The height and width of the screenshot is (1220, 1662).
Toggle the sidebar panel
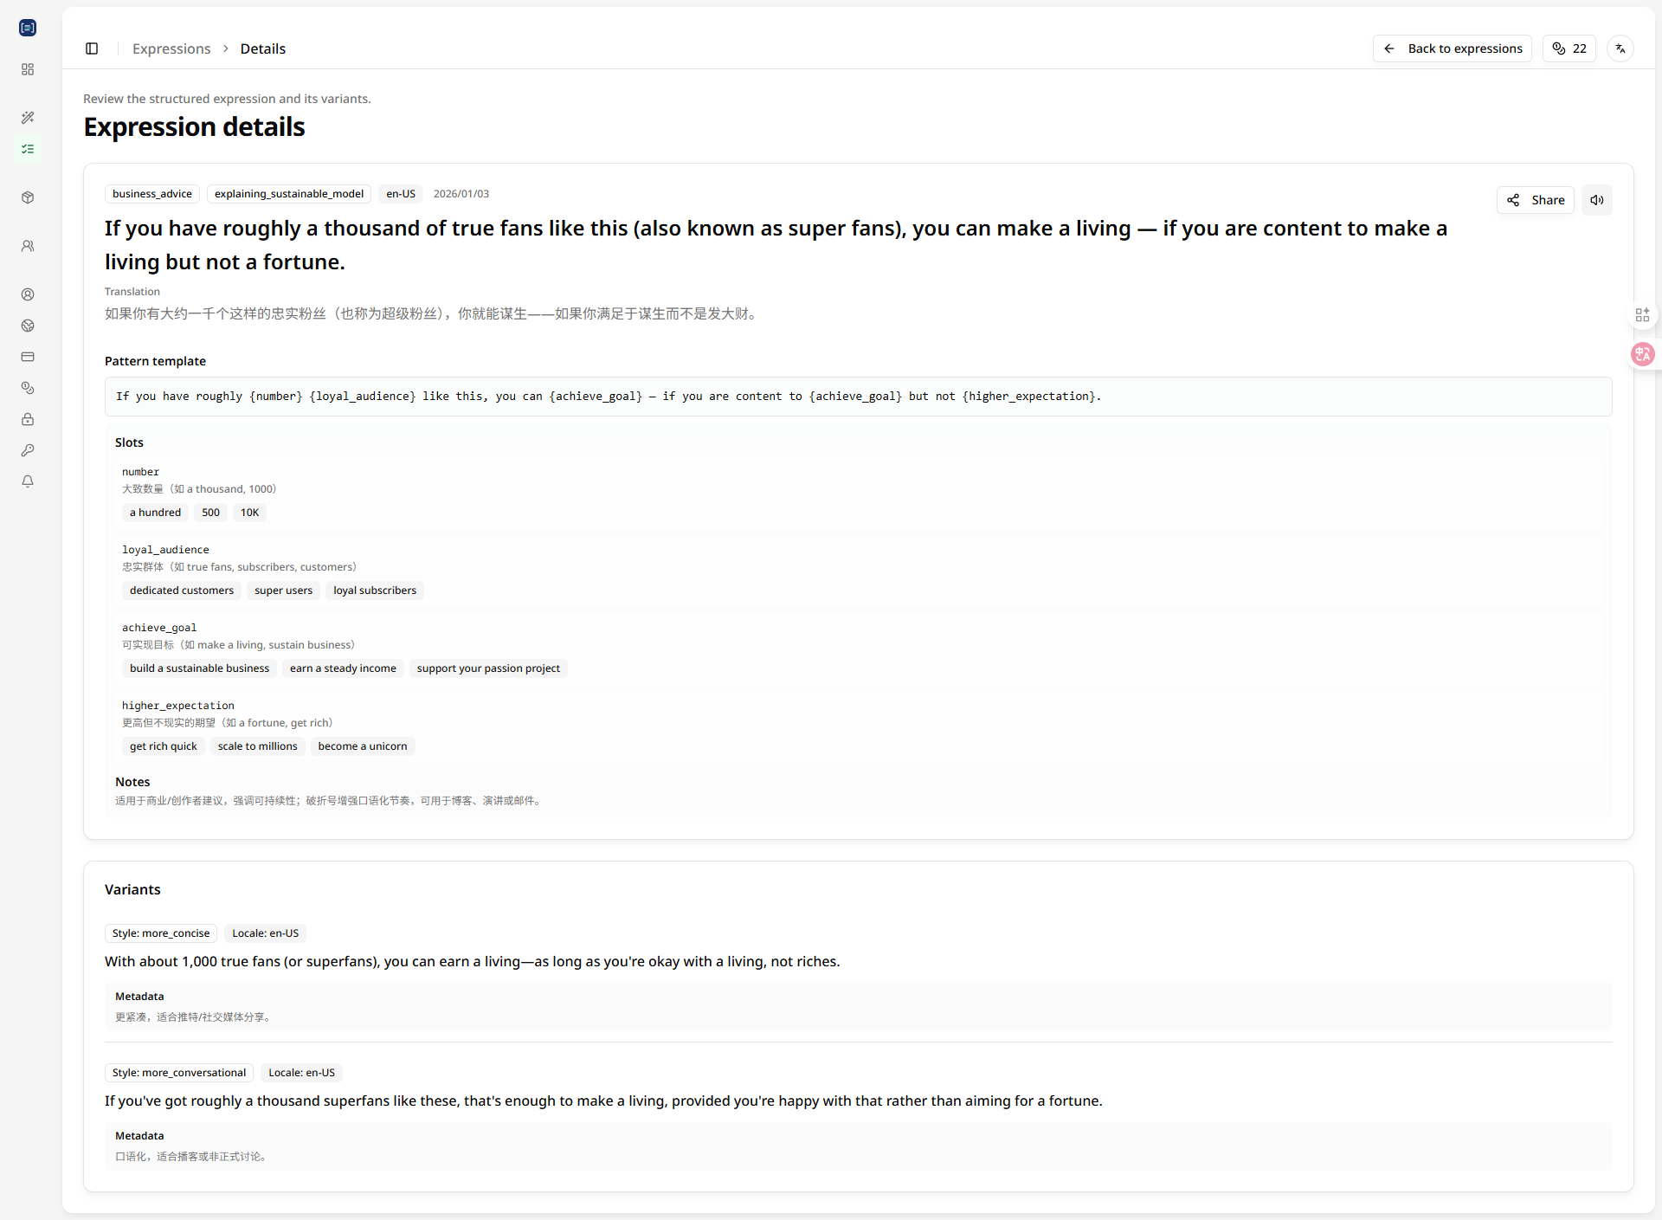pyautogui.click(x=92, y=48)
